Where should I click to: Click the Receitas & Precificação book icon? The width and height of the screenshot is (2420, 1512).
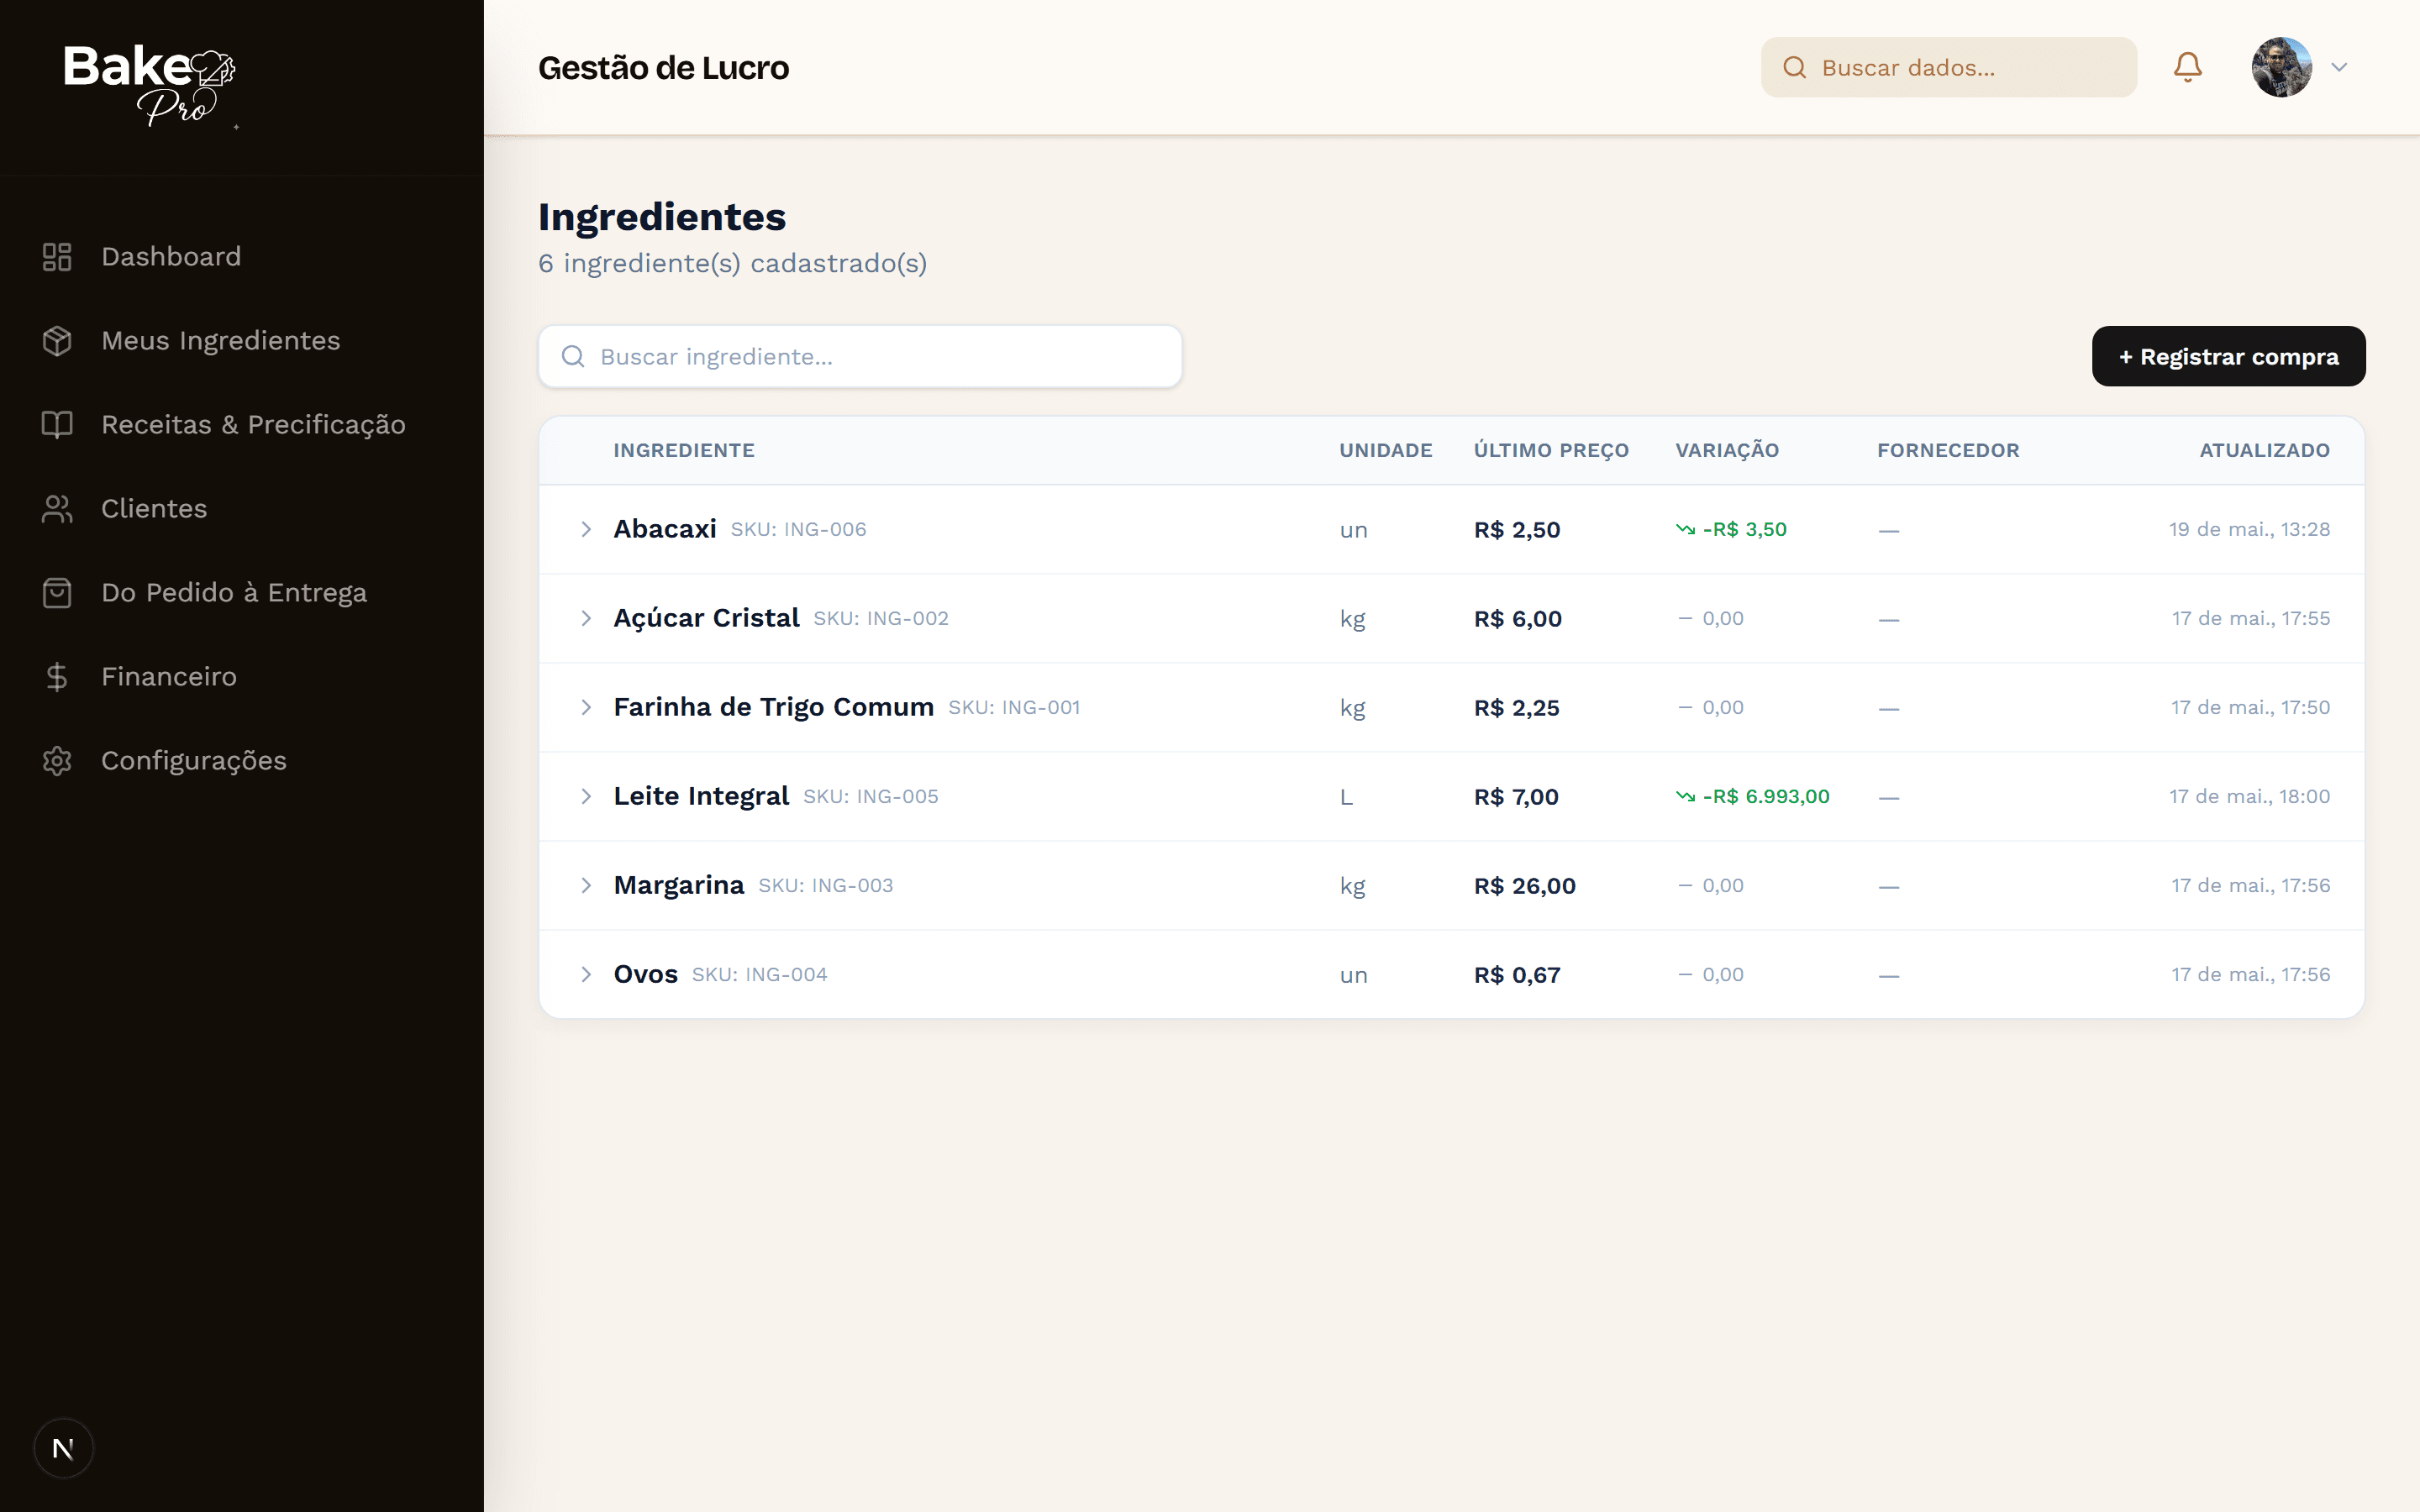(57, 425)
